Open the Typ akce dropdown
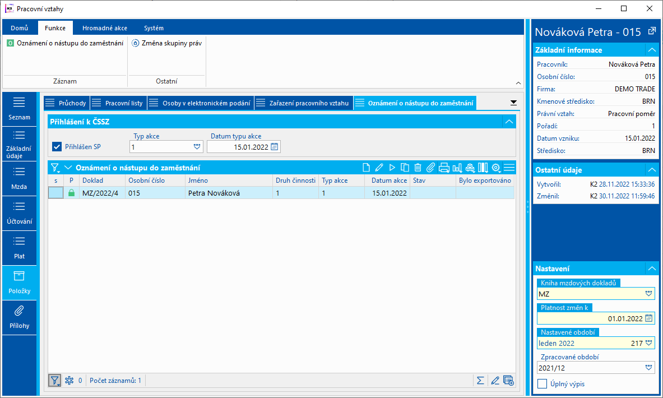The image size is (663, 398). (197, 147)
